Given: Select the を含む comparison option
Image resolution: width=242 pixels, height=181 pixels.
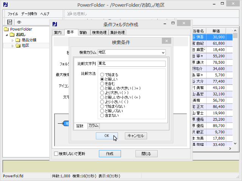Looking at the screenshot, I should [x=102, y=84].
